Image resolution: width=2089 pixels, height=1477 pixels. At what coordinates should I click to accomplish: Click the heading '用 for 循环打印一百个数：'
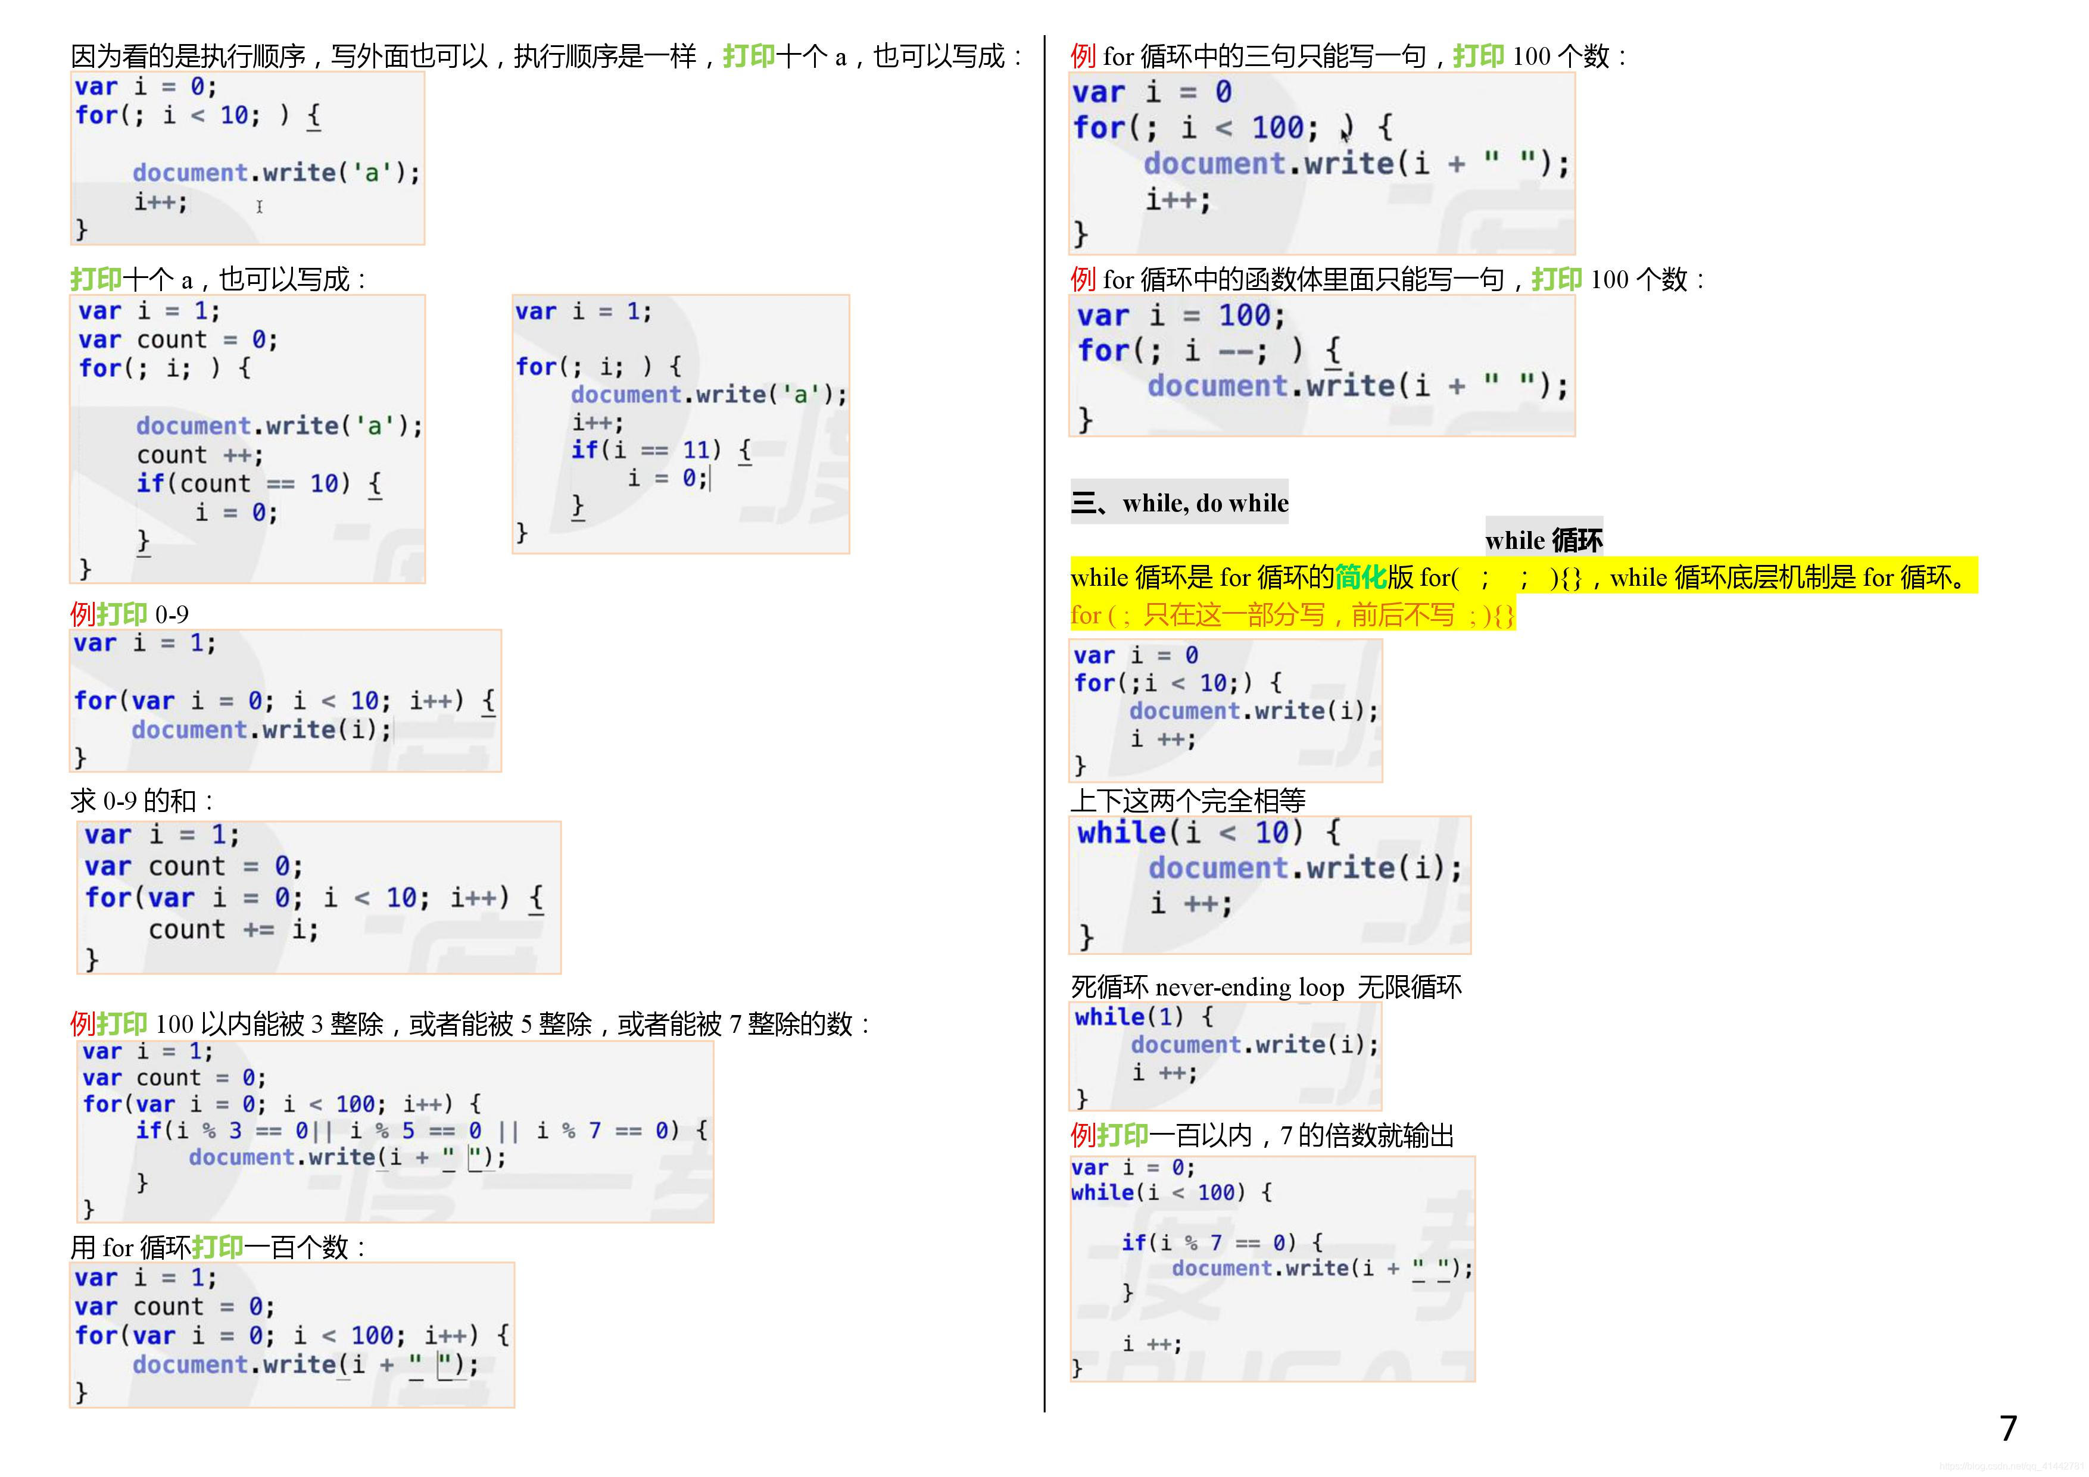[x=219, y=1247]
